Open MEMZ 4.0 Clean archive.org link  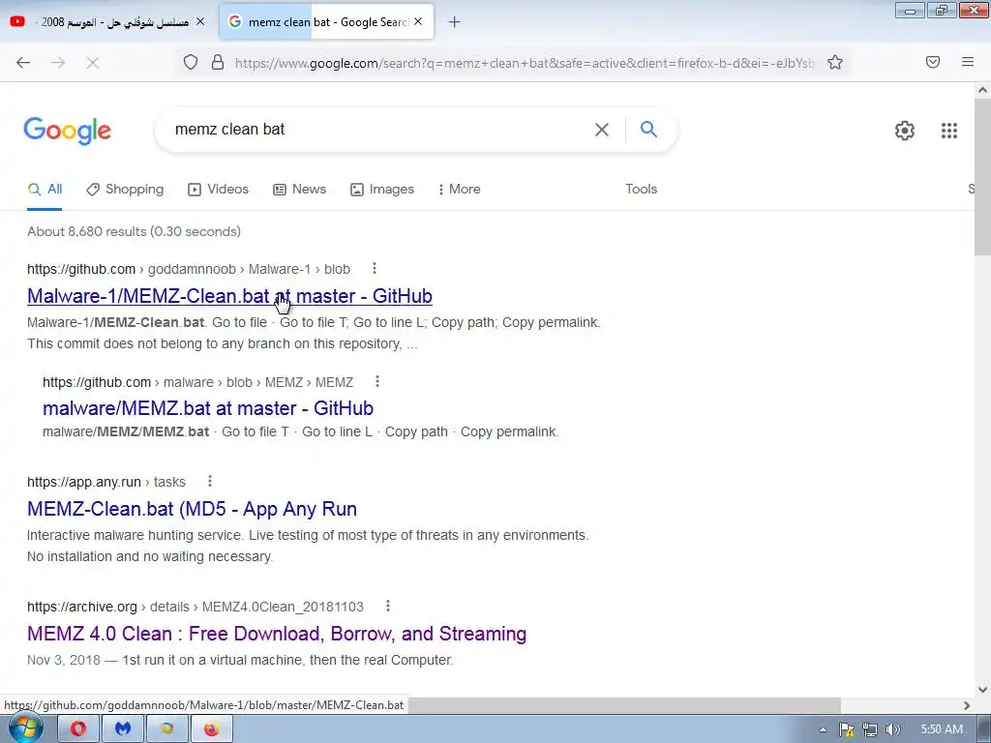pyautogui.click(x=277, y=634)
